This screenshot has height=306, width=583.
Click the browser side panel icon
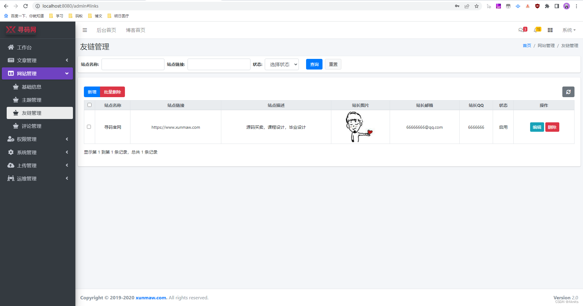click(557, 6)
